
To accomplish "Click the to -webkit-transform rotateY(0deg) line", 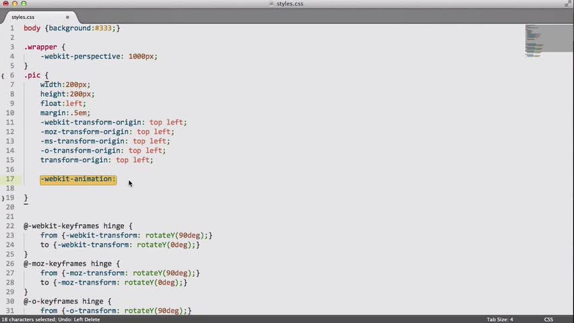I will tap(120, 245).
